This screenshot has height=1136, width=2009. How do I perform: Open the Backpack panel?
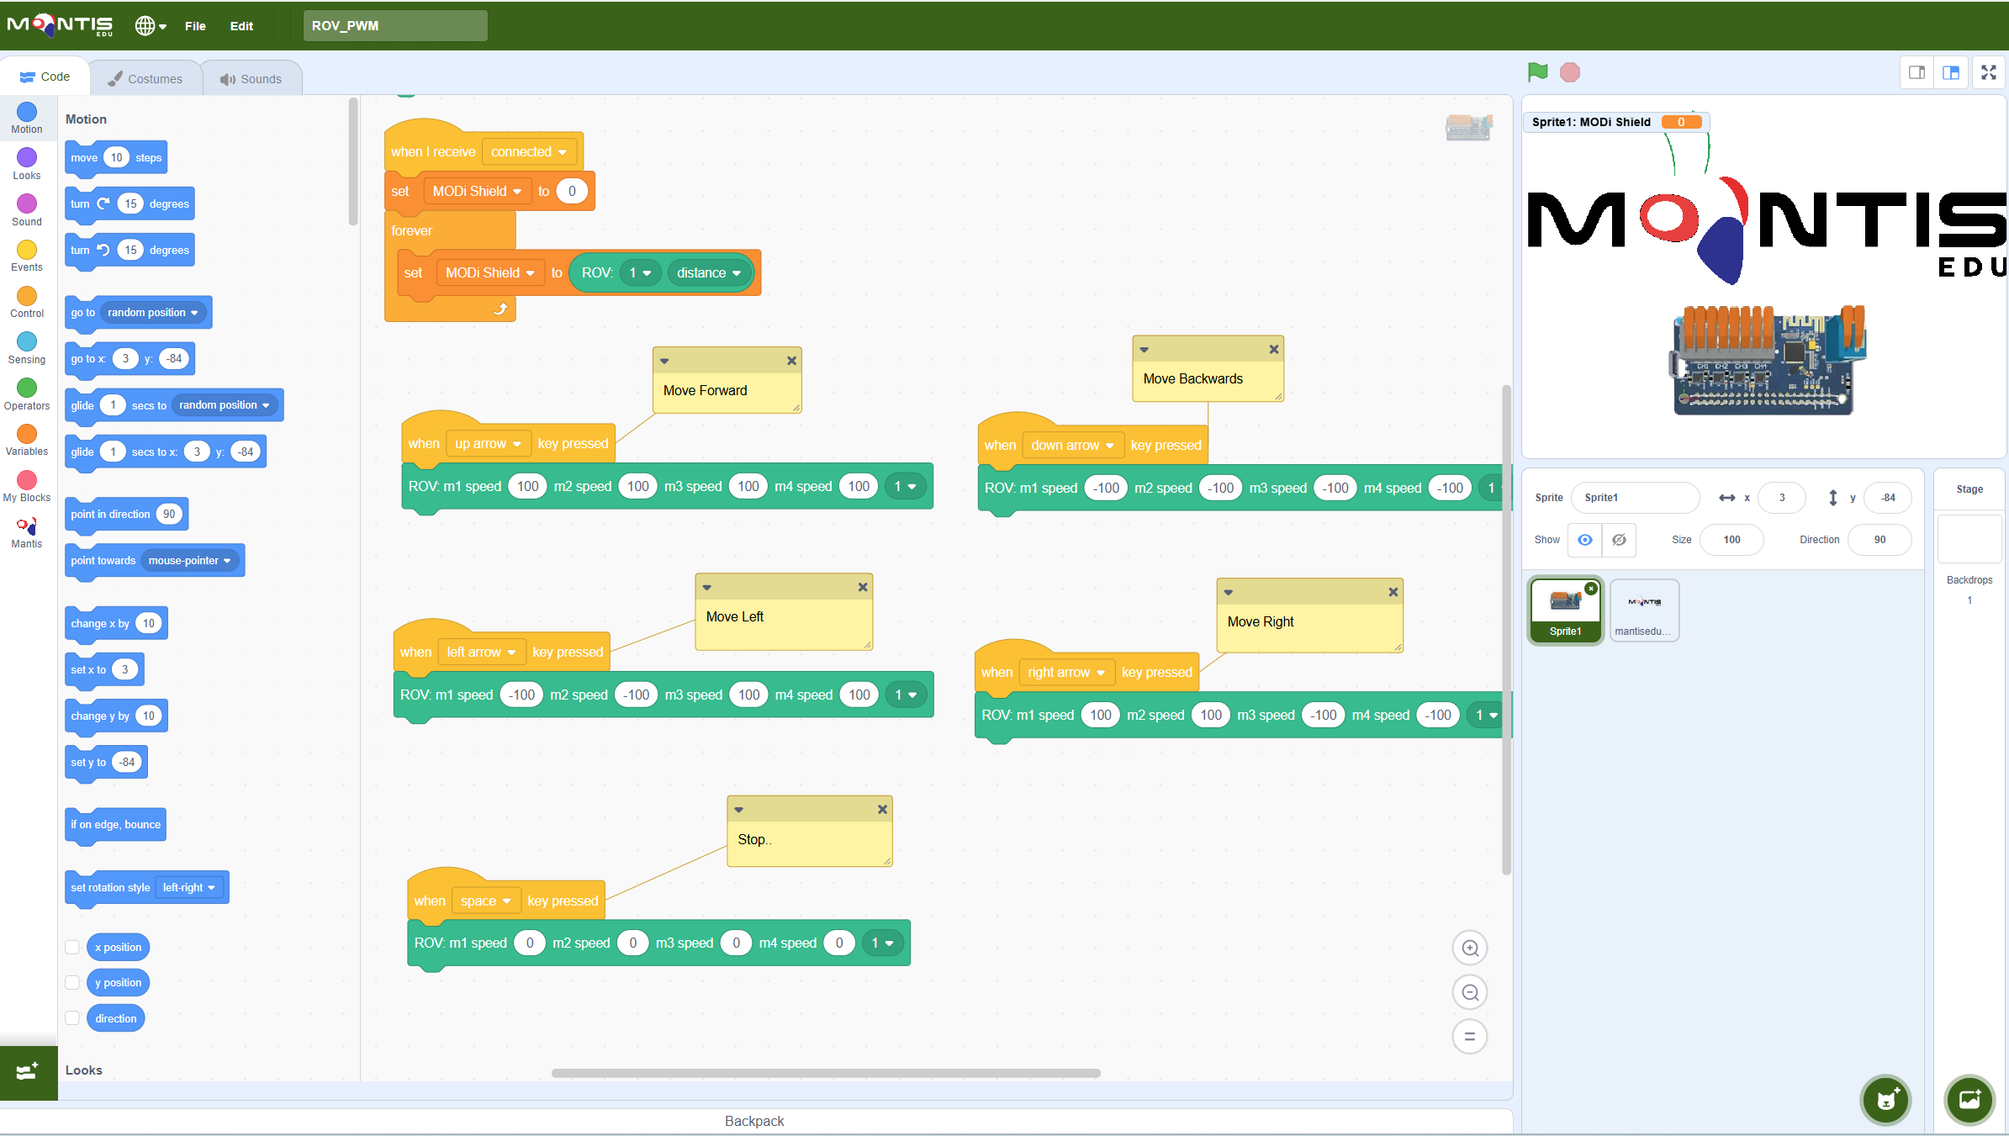[754, 1121]
